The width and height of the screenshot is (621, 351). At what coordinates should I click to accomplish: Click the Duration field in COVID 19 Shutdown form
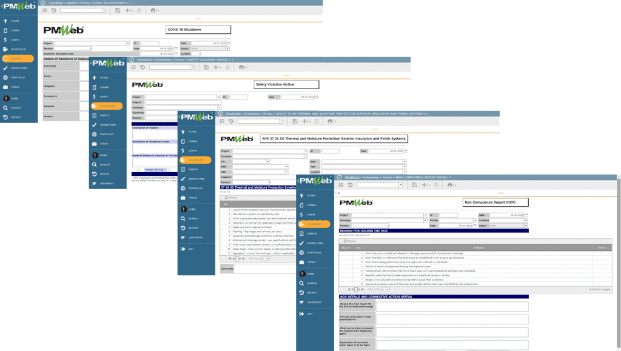[x=197, y=53]
